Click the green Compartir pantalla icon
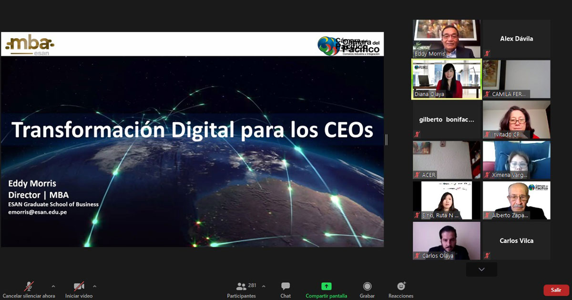572x300 pixels. coord(326,287)
